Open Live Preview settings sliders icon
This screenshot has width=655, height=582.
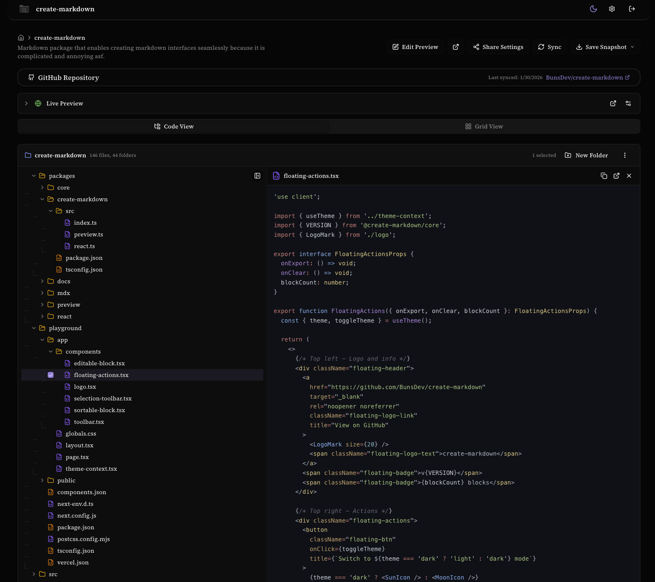(x=628, y=103)
